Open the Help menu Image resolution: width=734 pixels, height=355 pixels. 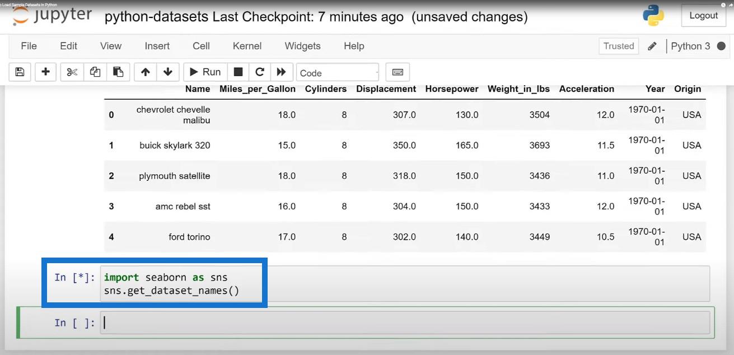coord(354,46)
